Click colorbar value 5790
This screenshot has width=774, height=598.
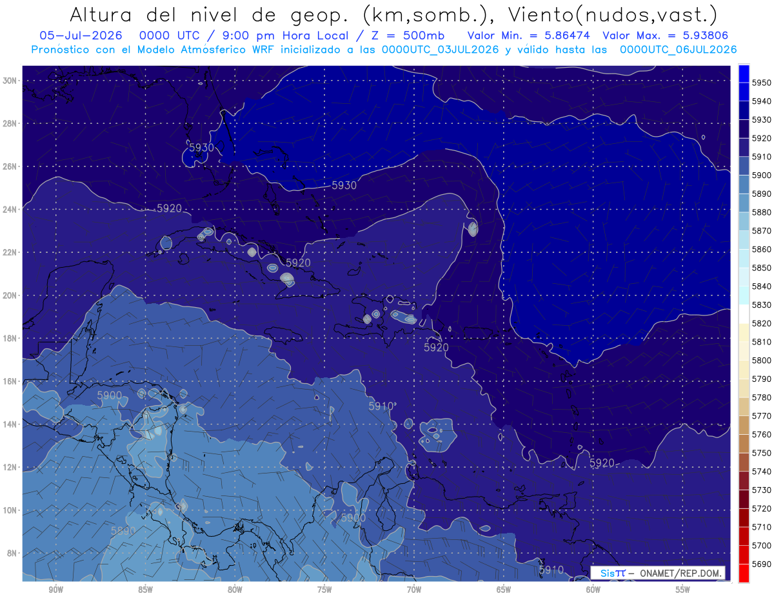[x=761, y=379]
